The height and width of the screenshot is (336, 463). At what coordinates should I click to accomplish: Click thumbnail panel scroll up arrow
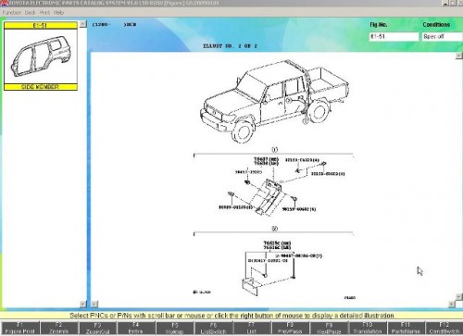(x=82, y=24)
